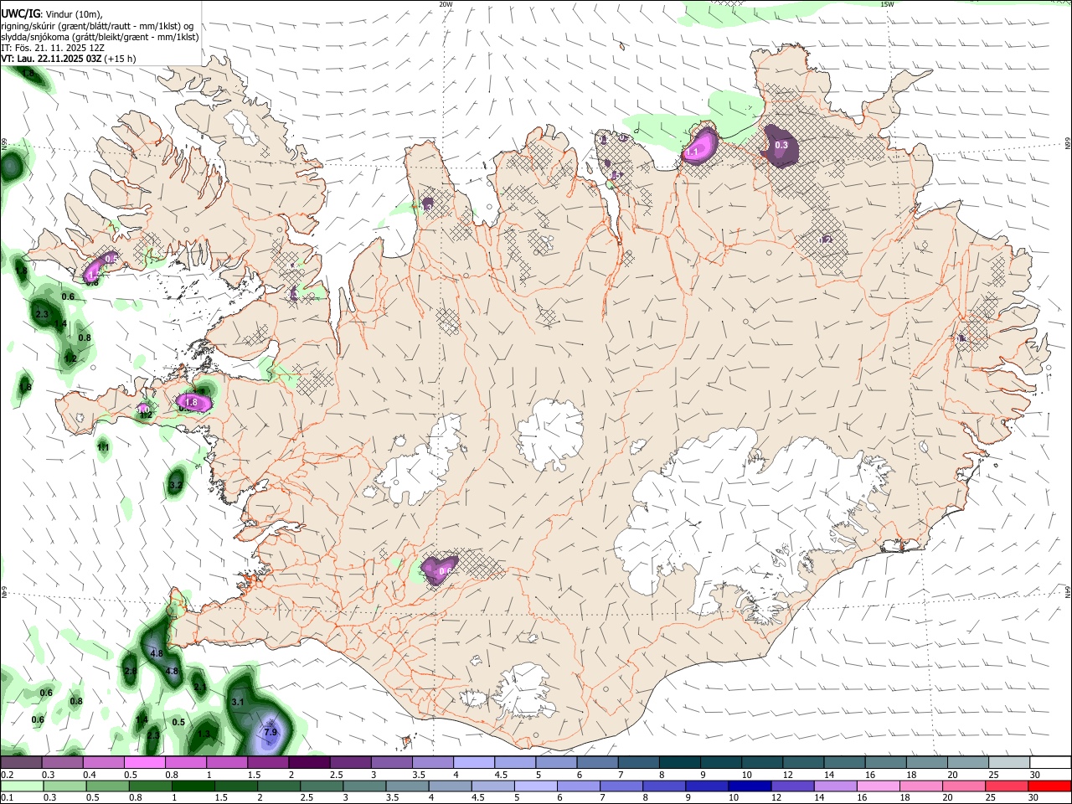
Task: Click the '0.2' label starting the snow scale
Action: tap(8, 775)
